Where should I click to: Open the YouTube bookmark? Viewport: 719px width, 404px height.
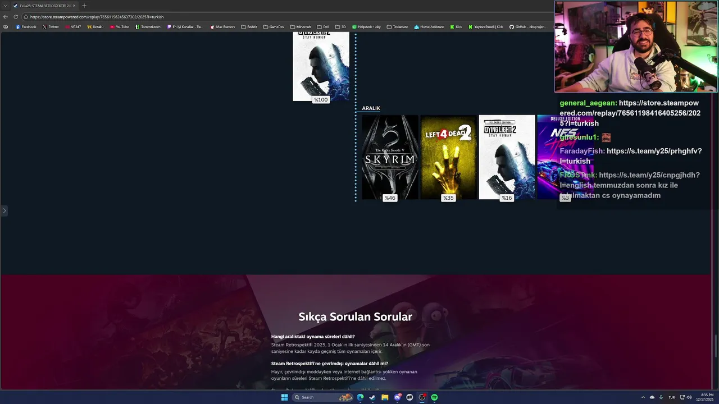120,27
